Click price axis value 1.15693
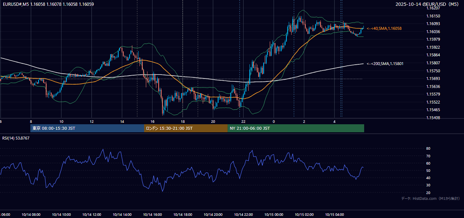 tap(433, 78)
